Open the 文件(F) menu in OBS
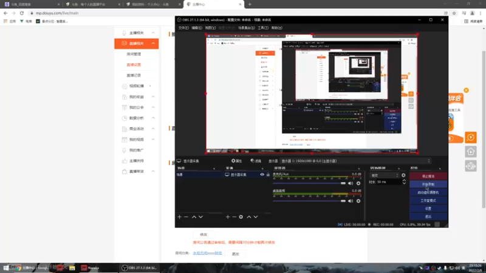 coord(183,28)
